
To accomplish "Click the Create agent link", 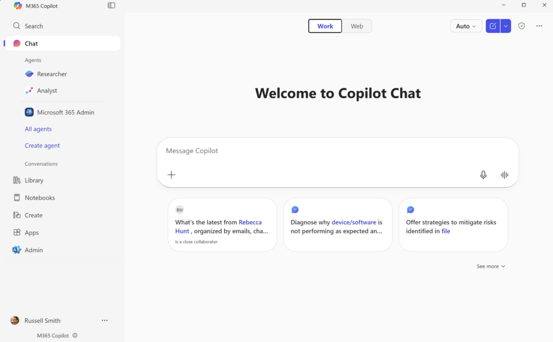I will pos(42,145).
